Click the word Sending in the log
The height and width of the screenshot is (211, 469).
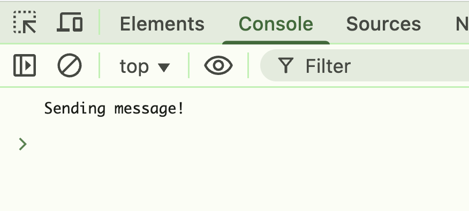coord(75,108)
